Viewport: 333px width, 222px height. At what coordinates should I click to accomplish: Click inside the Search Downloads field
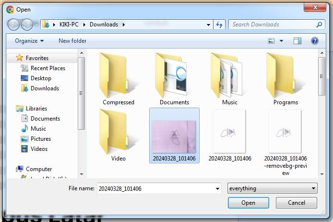pyautogui.click(x=271, y=25)
